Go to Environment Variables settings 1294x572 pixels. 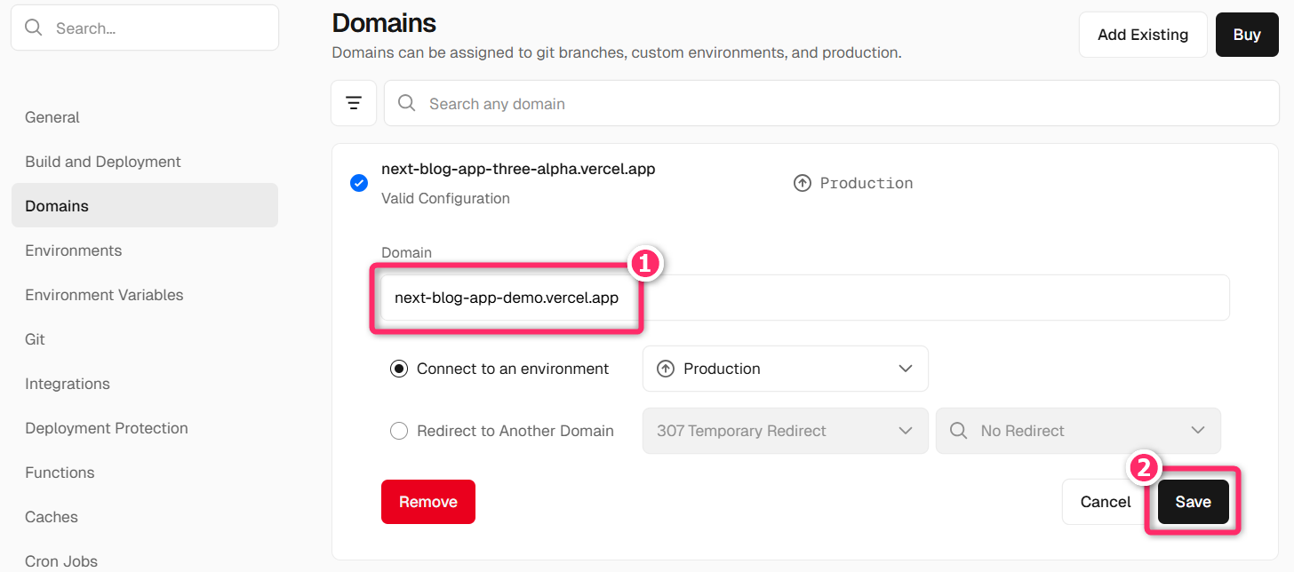[104, 295]
